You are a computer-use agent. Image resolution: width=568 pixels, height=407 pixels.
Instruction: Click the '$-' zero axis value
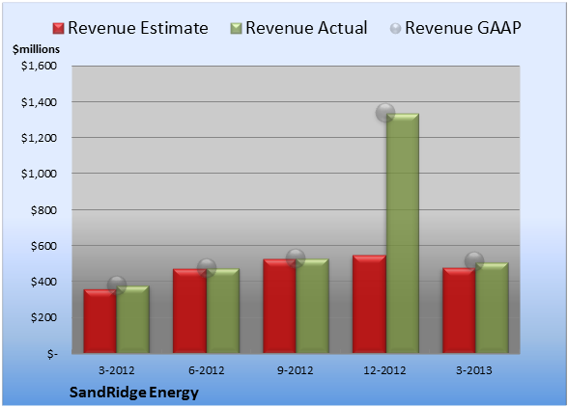click(52, 354)
